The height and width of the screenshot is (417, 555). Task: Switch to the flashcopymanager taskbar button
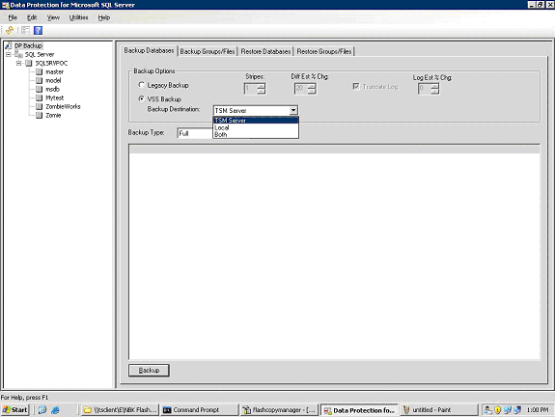point(280,410)
